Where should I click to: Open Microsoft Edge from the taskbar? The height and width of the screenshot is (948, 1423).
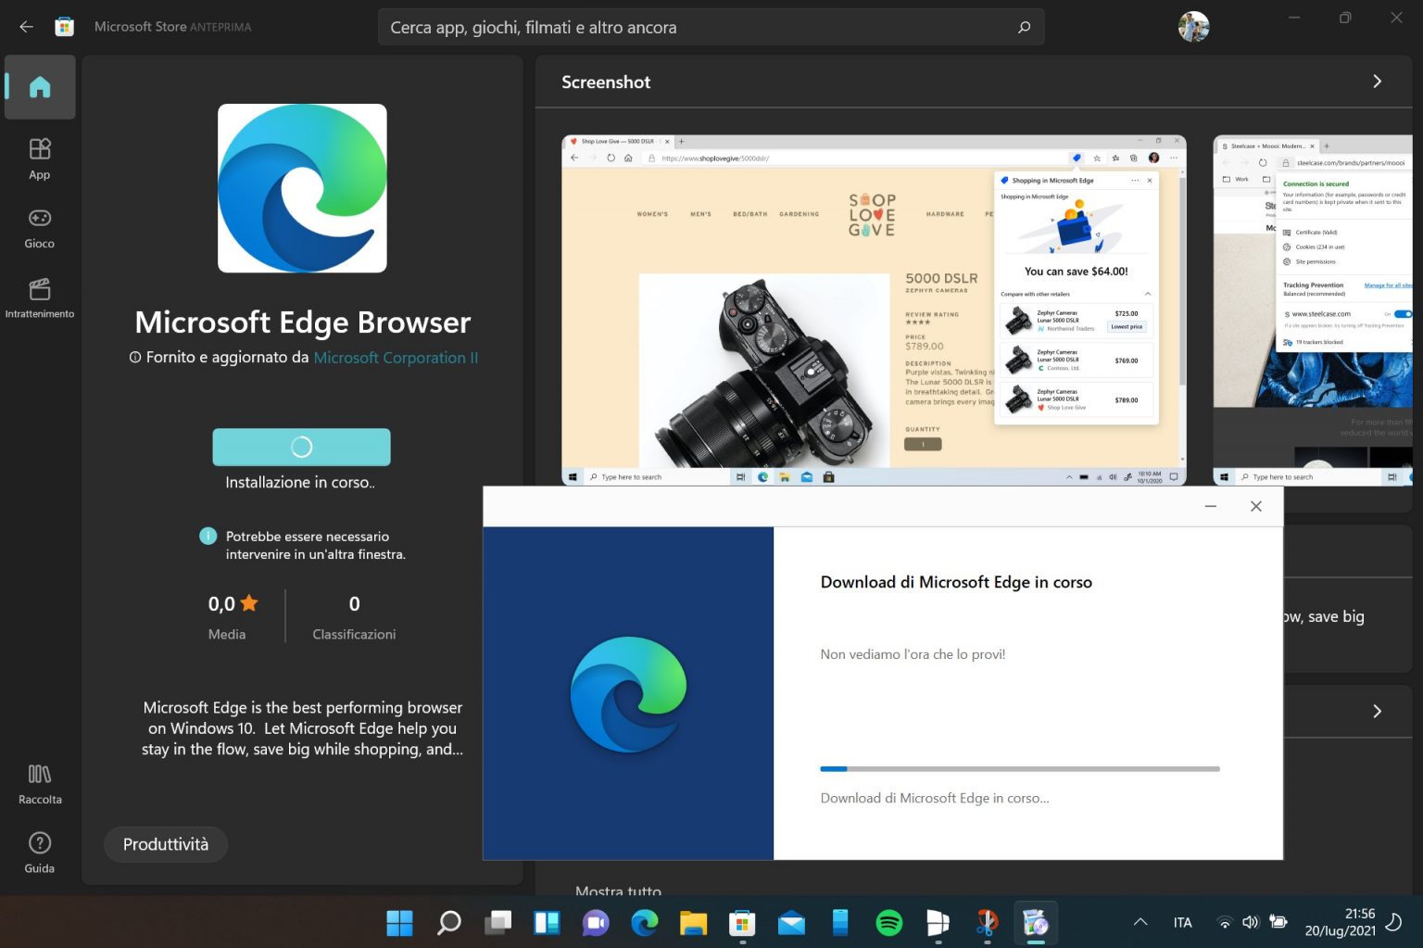tap(644, 922)
